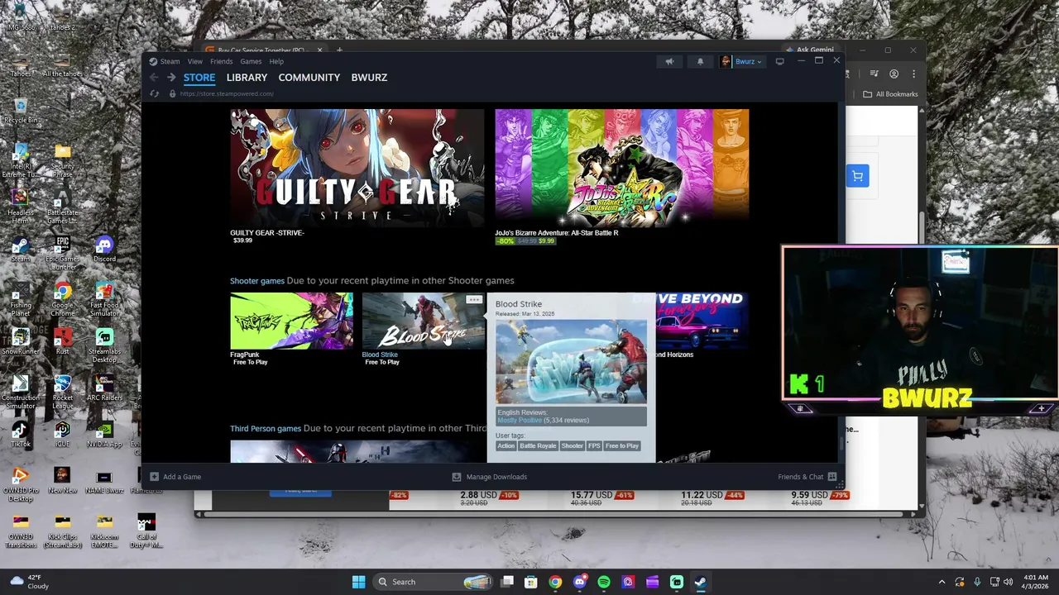Click Ask Gemini in Chrome
This screenshot has width=1059, height=595.
(810, 50)
